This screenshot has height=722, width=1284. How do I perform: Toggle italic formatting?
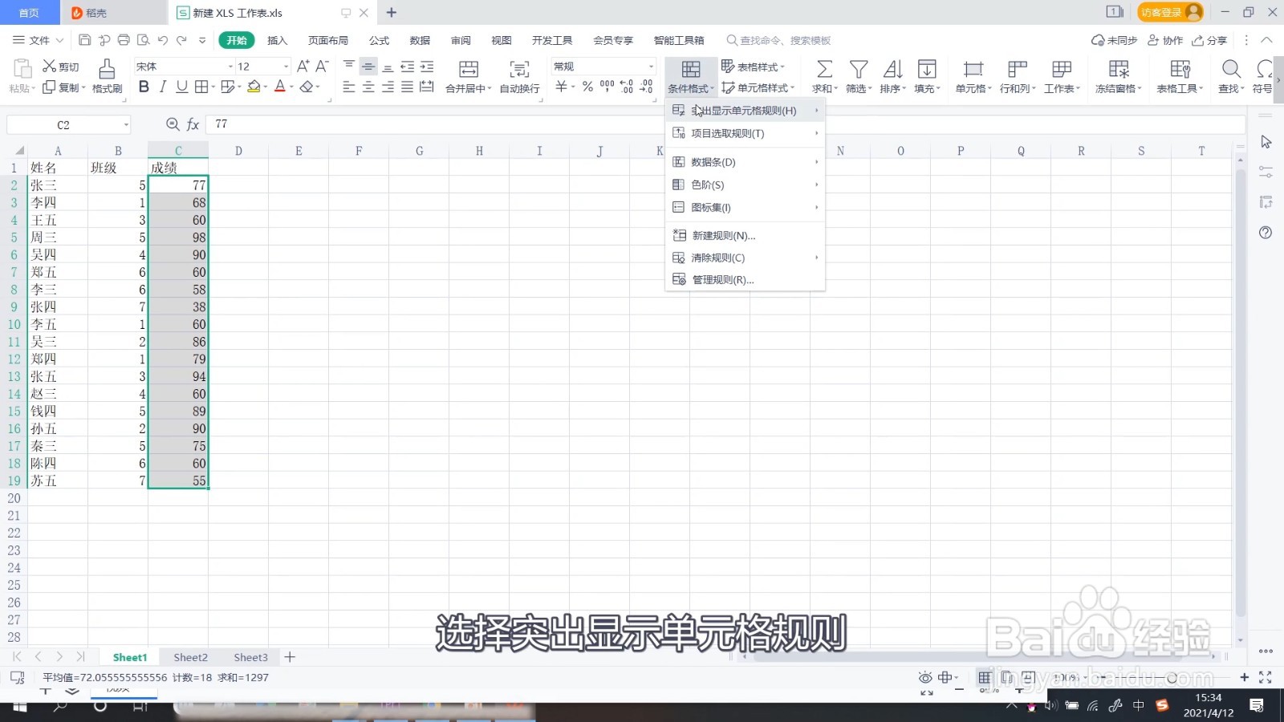pos(163,87)
